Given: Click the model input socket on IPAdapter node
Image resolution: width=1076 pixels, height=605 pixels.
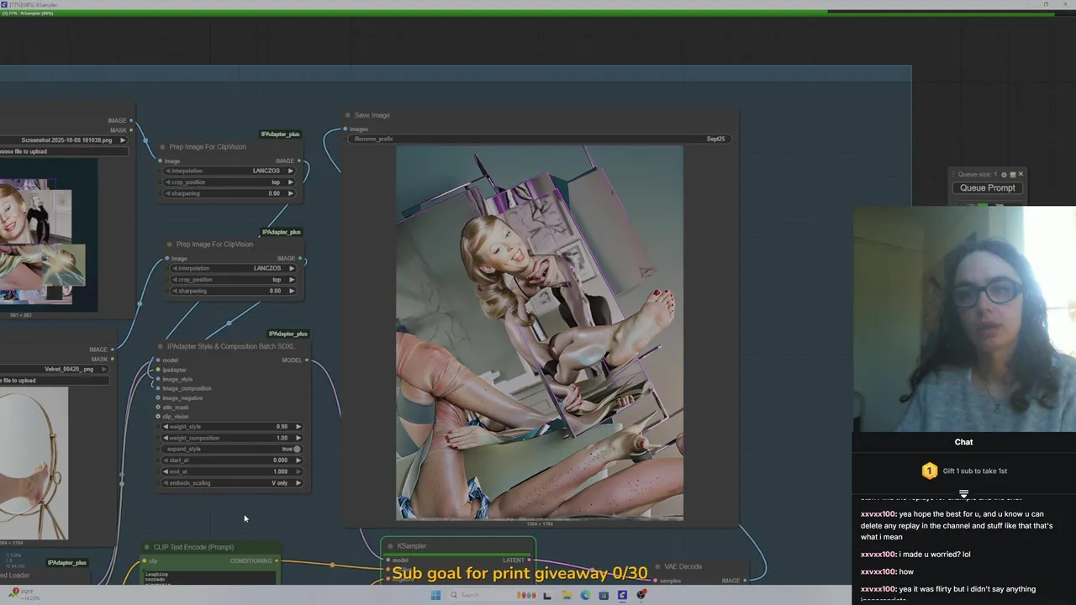Looking at the screenshot, I should [x=157, y=360].
